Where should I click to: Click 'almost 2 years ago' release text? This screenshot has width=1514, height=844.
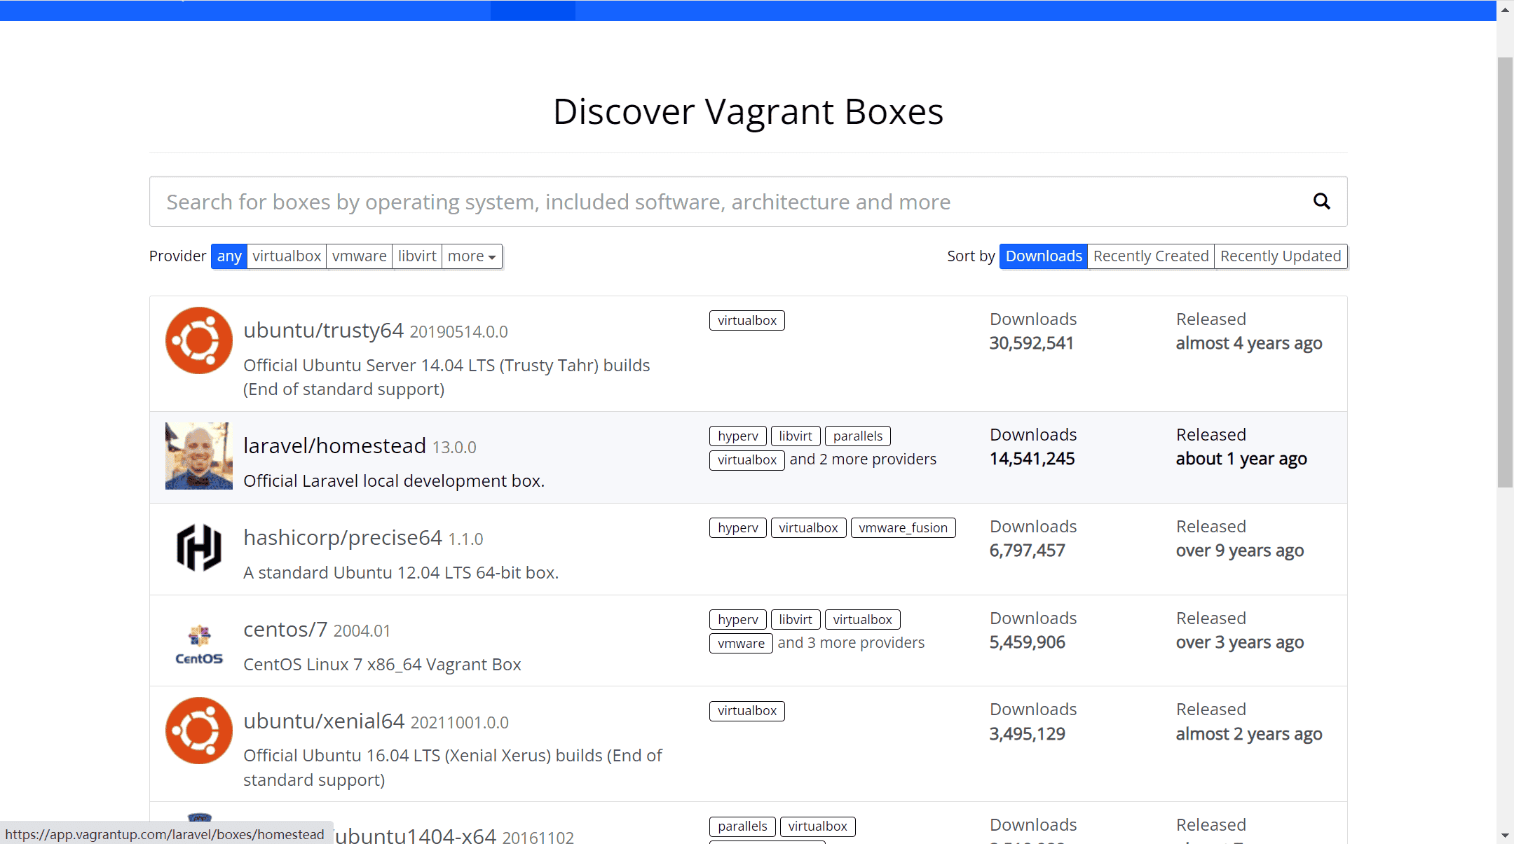pyautogui.click(x=1249, y=734)
